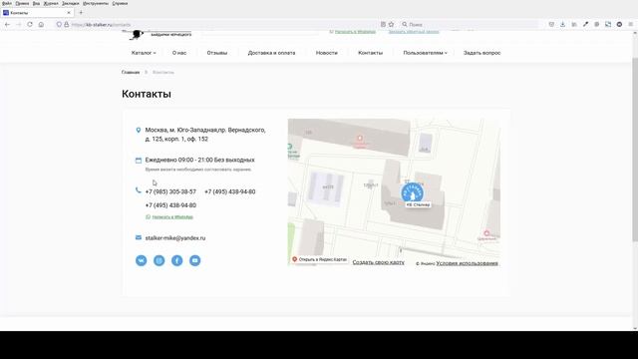Click the padlock site security icon
Image resolution: width=638 pixels, height=359 pixels.
67,24
